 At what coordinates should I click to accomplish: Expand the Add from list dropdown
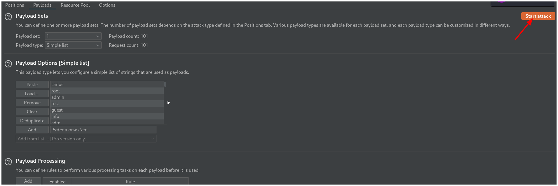pos(86,139)
